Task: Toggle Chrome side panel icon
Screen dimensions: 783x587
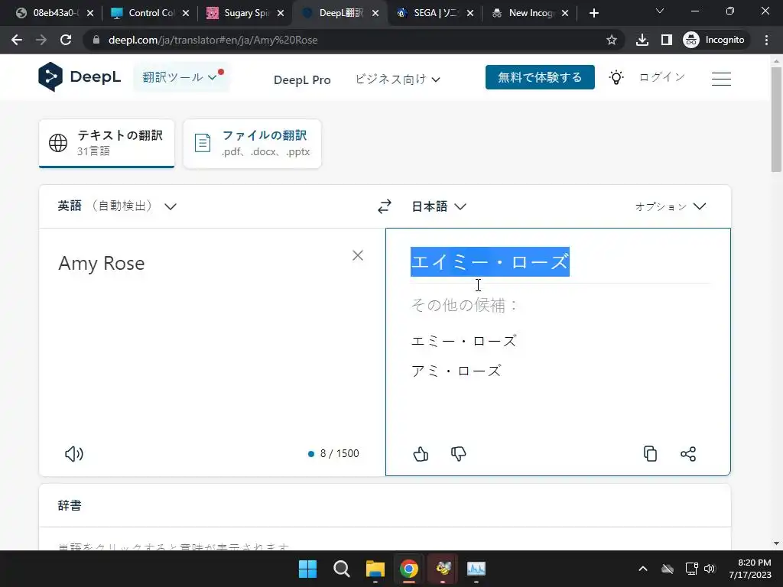Action: 667,40
